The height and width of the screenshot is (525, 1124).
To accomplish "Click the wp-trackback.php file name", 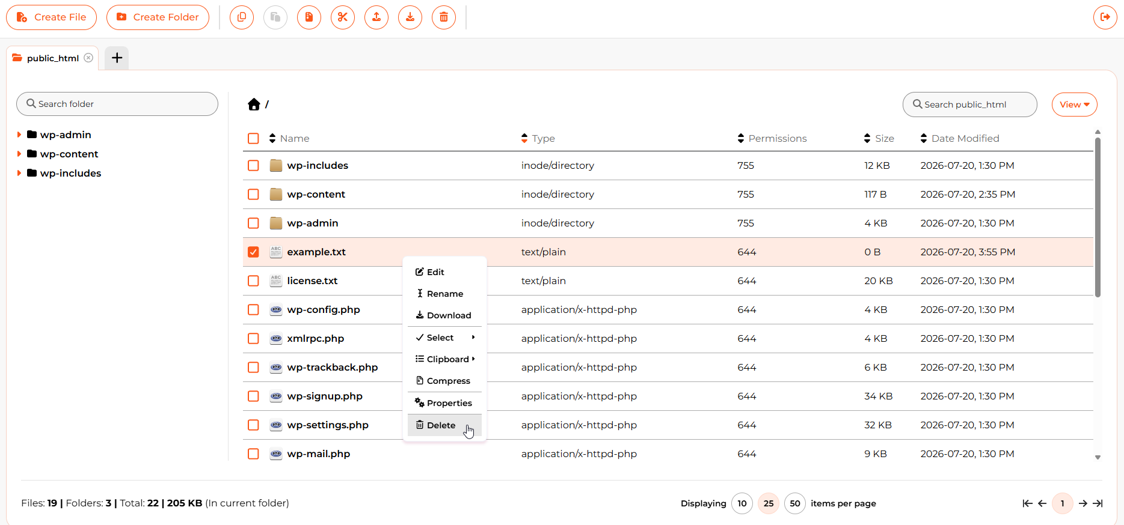I will point(333,367).
